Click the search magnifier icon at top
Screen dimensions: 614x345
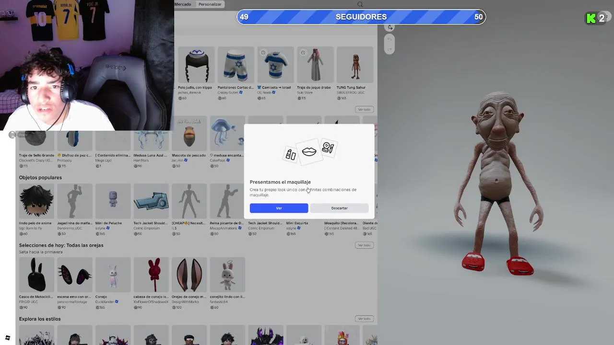[360, 4]
